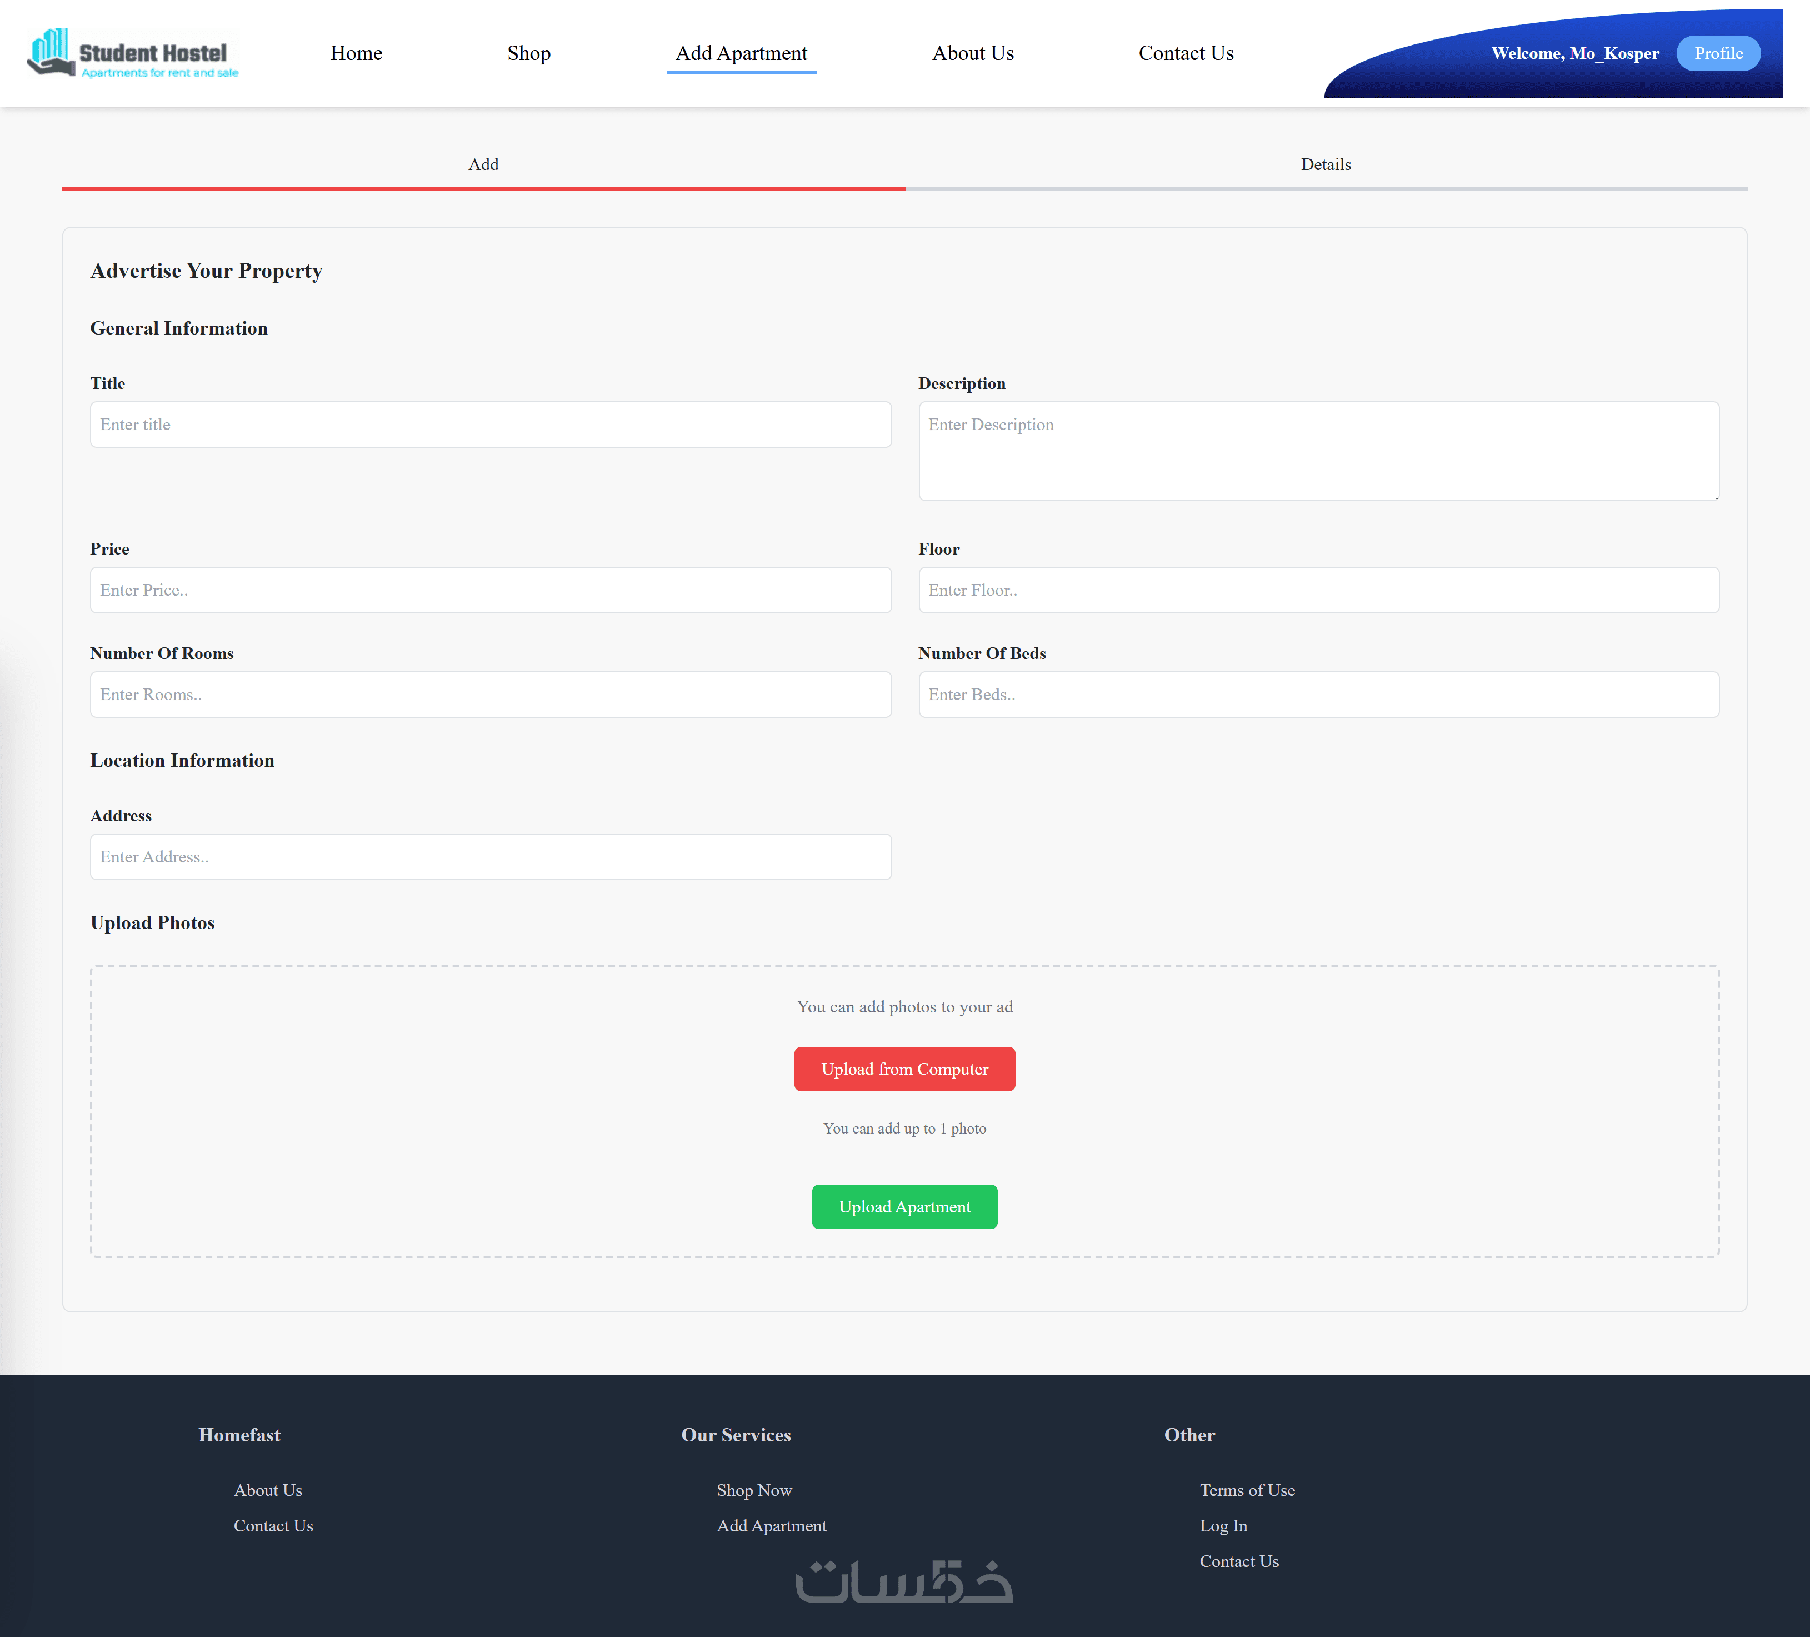Open the Home page in navbar
This screenshot has width=1810, height=1637.
tap(356, 54)
